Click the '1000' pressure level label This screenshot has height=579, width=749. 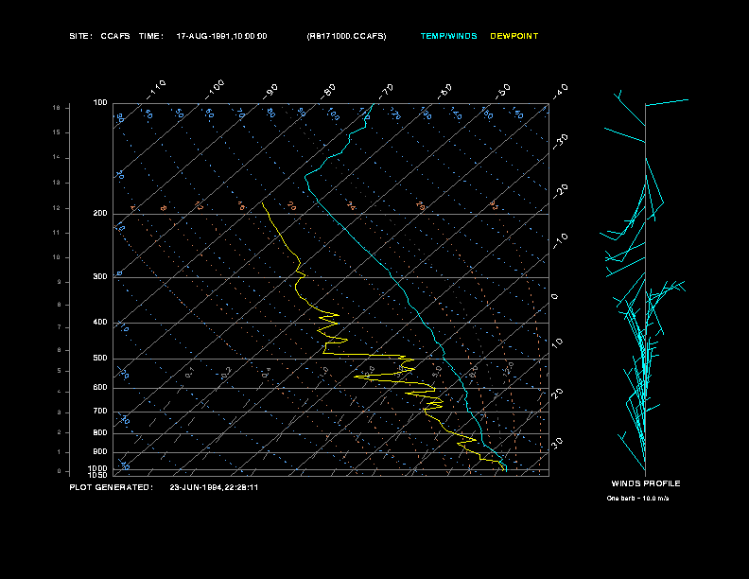[98, 468]
